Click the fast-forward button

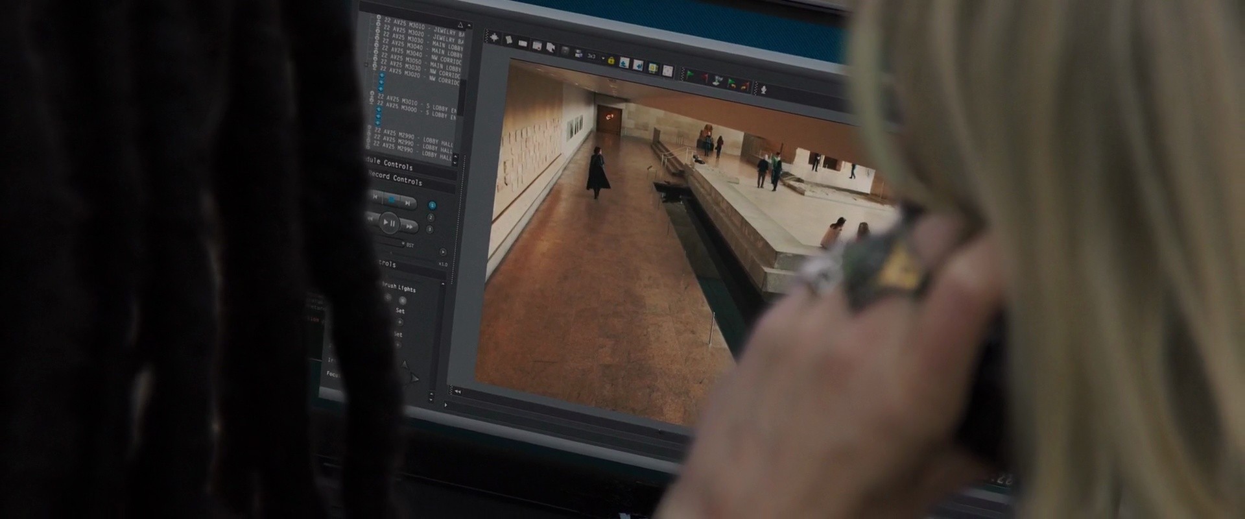[x=410, y=226]
